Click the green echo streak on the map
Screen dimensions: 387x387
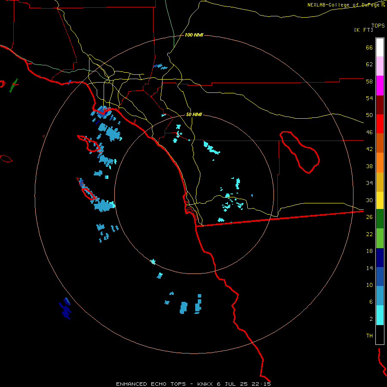(x=14, y=86)
